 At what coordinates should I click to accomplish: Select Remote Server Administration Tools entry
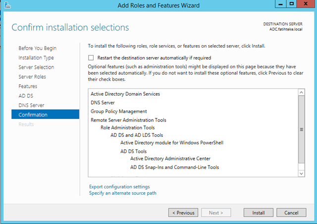(x=128, y=120)
